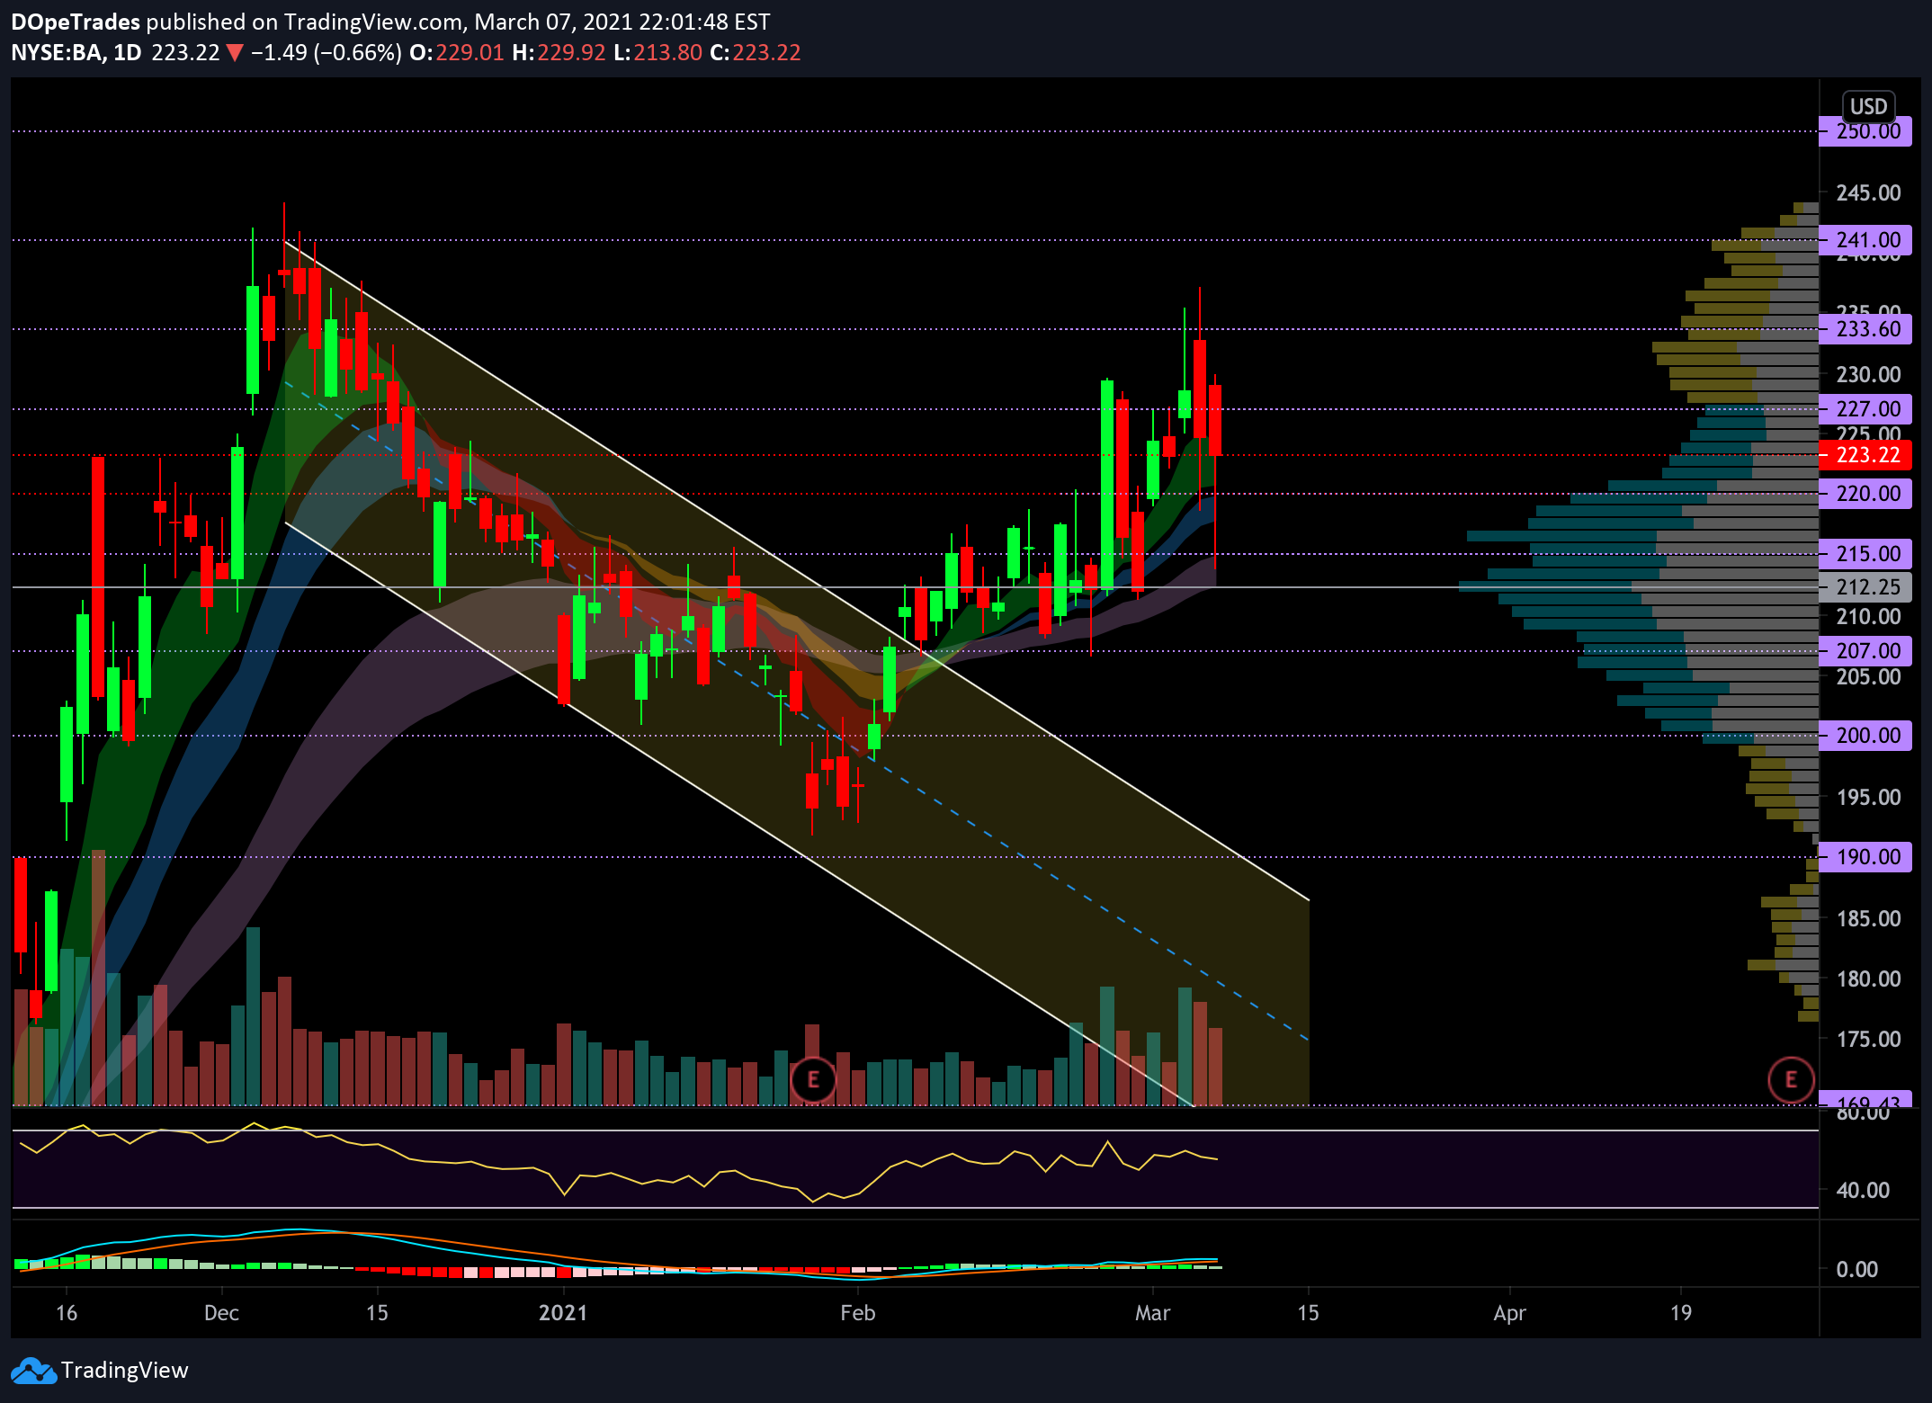This screenshot has width=1932, height=1403.
Task: Click the 230.00 axis price tick
Action: pos(1868,374)
